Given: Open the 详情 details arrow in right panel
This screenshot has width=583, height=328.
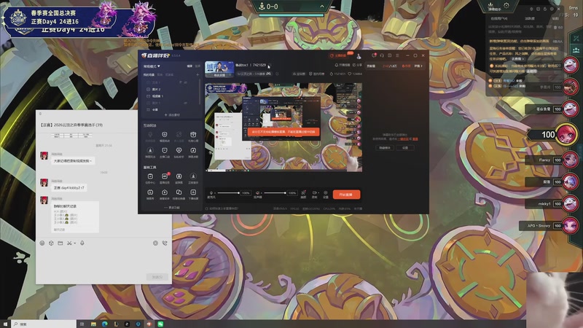Looking at the screenshot, I should coord(418,66).
